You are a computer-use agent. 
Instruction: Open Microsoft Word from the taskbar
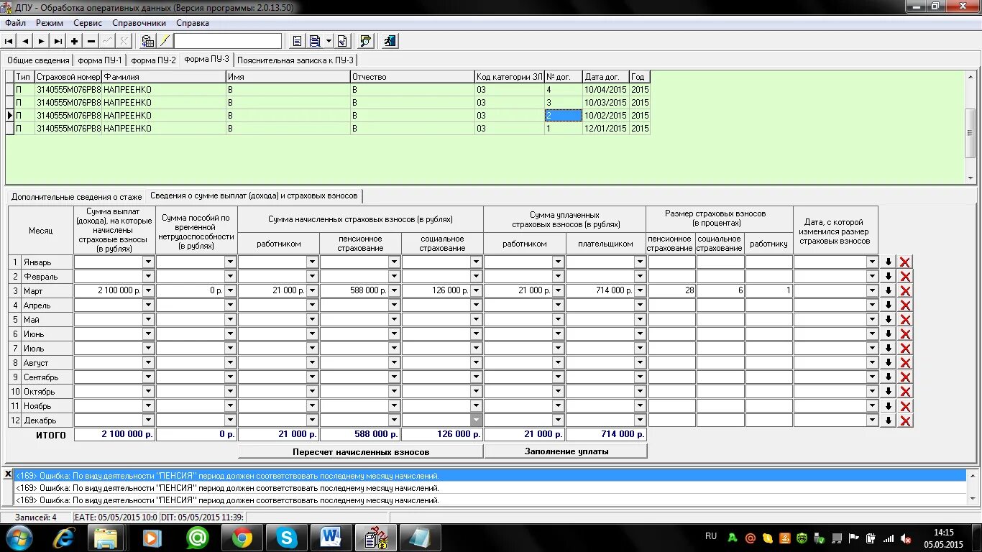[331, 538]
